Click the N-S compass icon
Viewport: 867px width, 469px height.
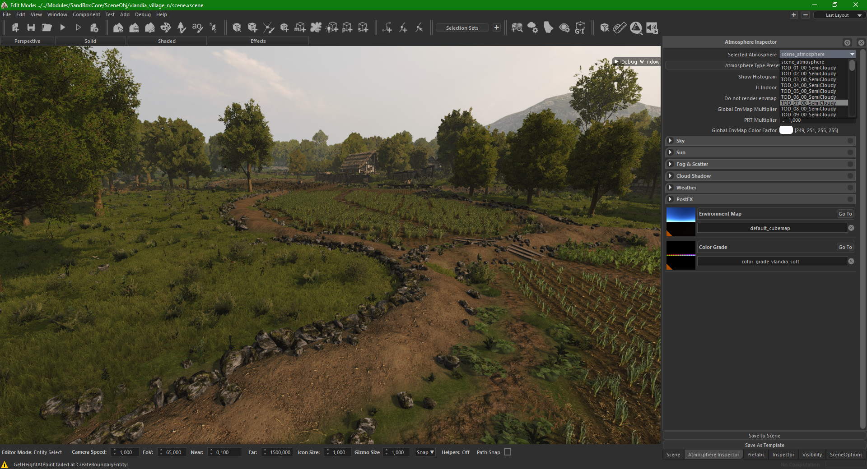[213, 28]
